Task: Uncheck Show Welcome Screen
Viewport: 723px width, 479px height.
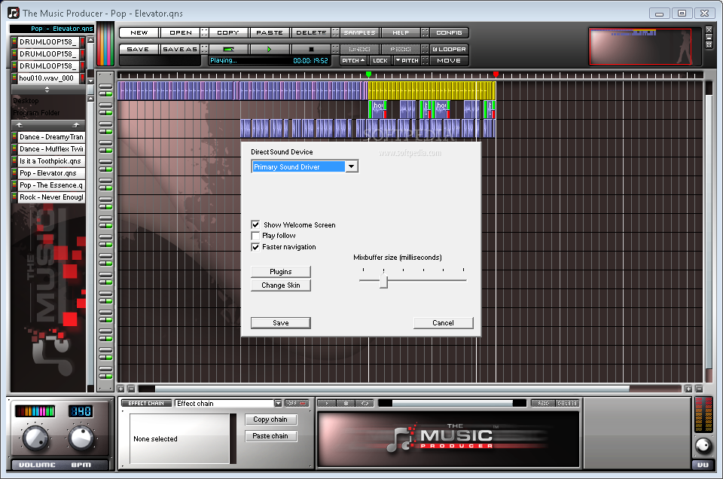Action: tap(255, 224)
